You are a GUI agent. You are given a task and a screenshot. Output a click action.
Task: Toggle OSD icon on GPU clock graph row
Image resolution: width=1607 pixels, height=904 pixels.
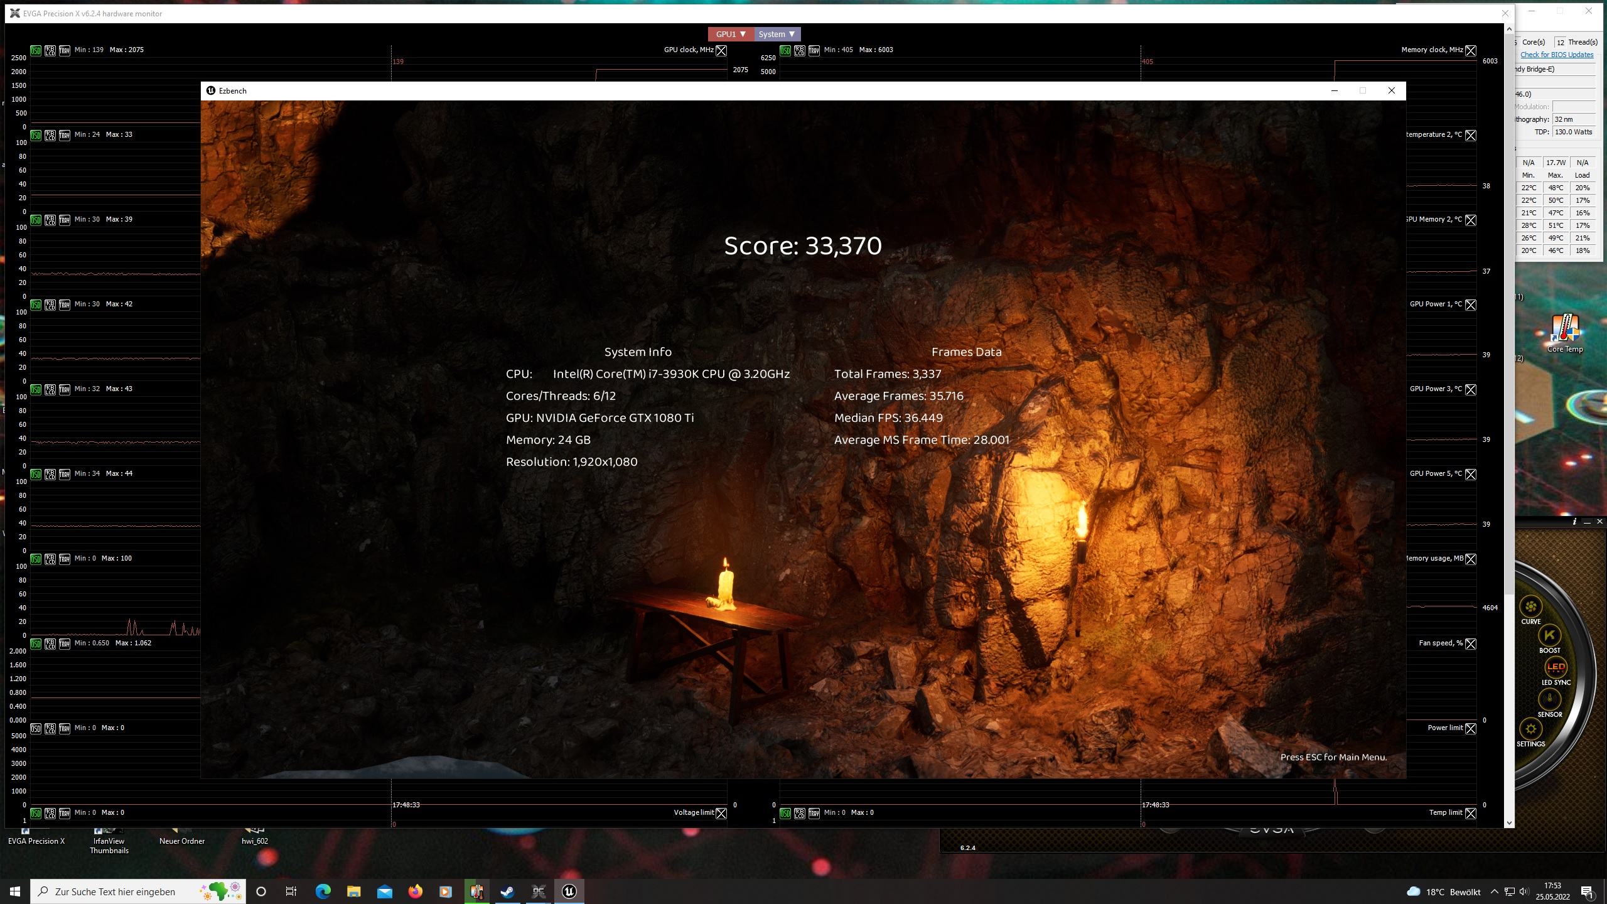[x=36, y=50]
